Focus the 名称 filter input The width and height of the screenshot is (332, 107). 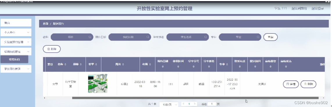pos(72,37)
